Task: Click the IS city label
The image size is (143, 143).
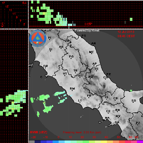Action: 107,97
